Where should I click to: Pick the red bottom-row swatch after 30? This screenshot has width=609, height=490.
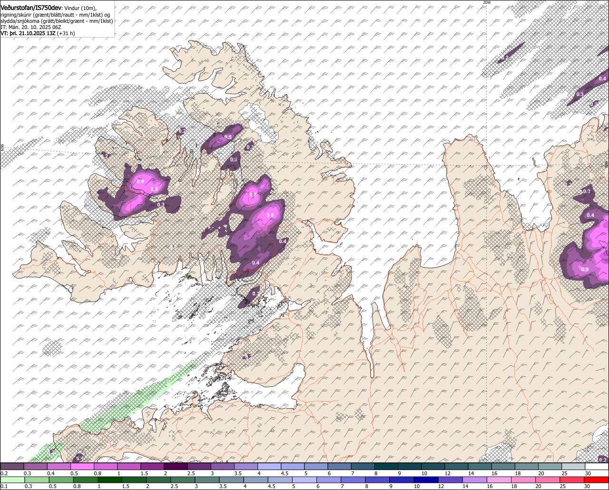[596, 480]
